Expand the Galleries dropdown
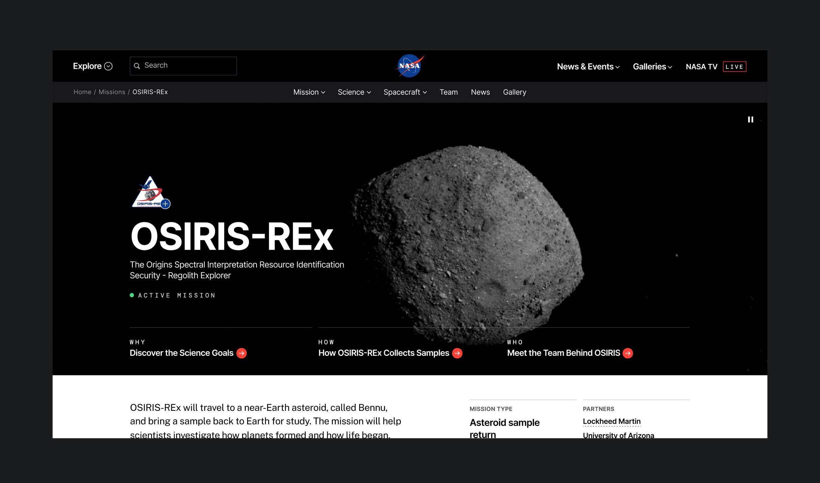Image resolution: width=820 pixels, height=483 pixels. coord(652,66)
